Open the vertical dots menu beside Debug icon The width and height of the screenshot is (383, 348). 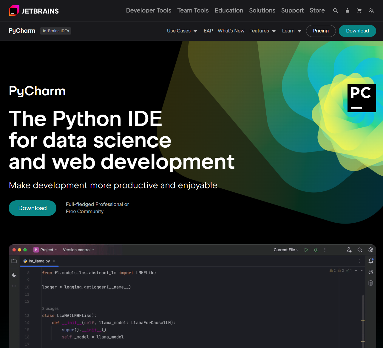pyautogui.click(x=325, y=250)
